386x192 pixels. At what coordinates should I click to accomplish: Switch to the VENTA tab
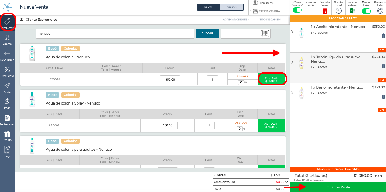(x=208, y=7)
